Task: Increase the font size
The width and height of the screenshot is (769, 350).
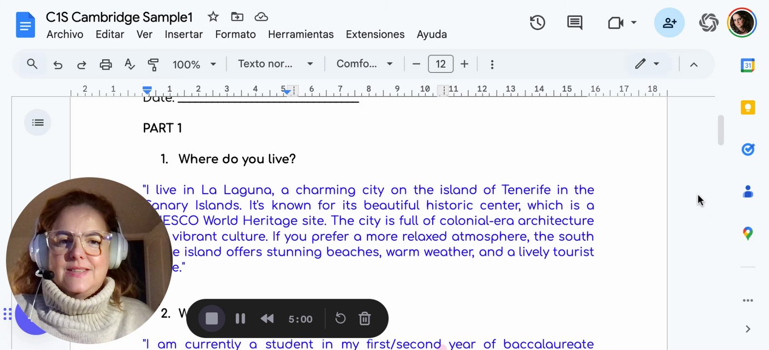Action: pos(464,64)
